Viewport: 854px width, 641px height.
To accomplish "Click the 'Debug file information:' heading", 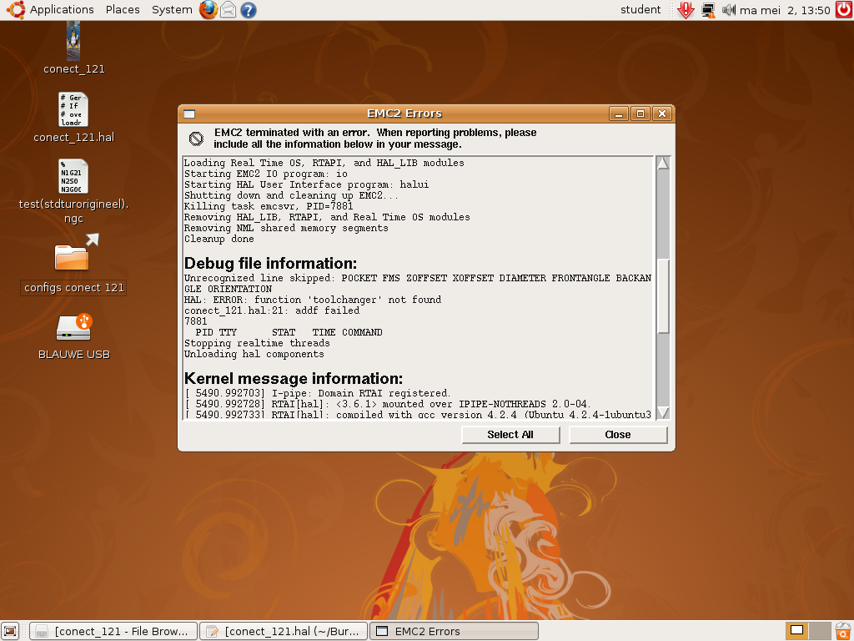I will 271,263.
